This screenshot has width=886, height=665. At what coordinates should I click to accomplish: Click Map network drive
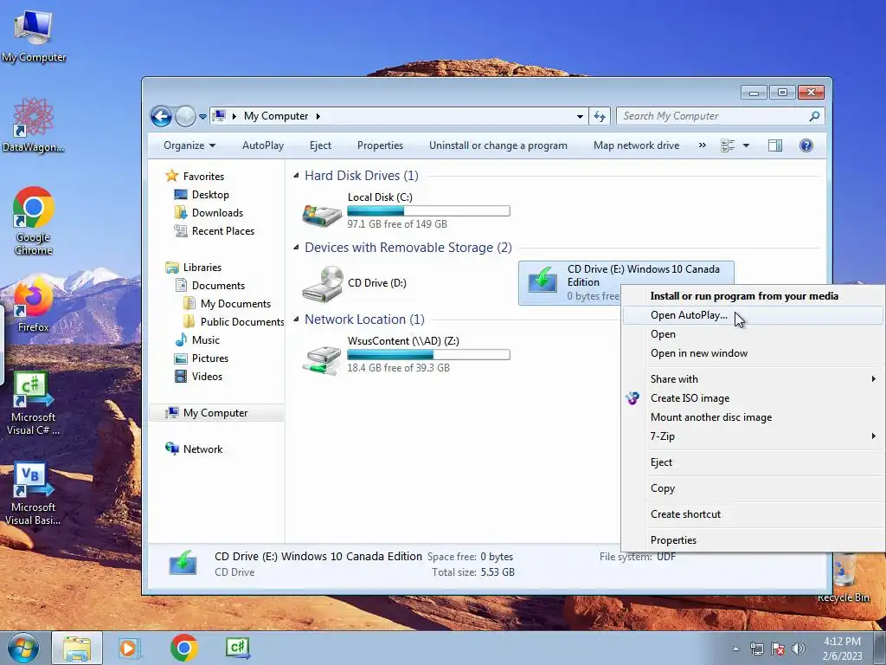coord(636,145)
